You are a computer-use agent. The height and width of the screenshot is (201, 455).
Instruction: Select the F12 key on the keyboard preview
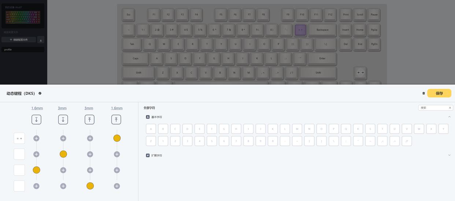pyautogui.click(x=330, y=15)
